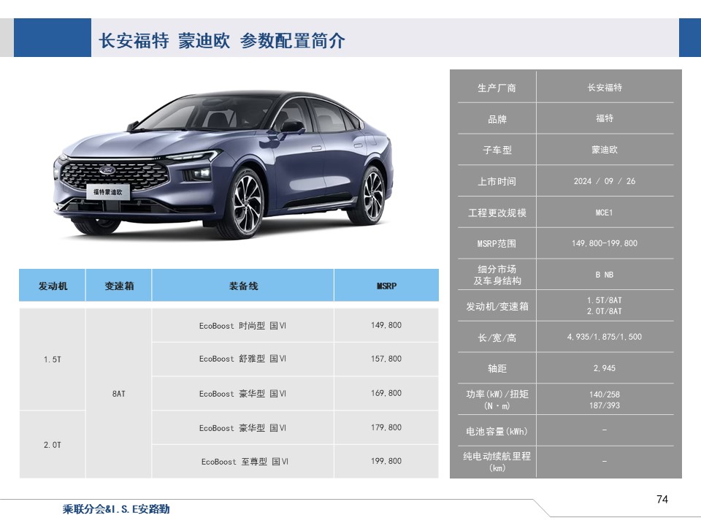Click the footer text 乘联分会&I.S.E安路勤
Viewport: 701px width, 526px height.
[116, 509]
